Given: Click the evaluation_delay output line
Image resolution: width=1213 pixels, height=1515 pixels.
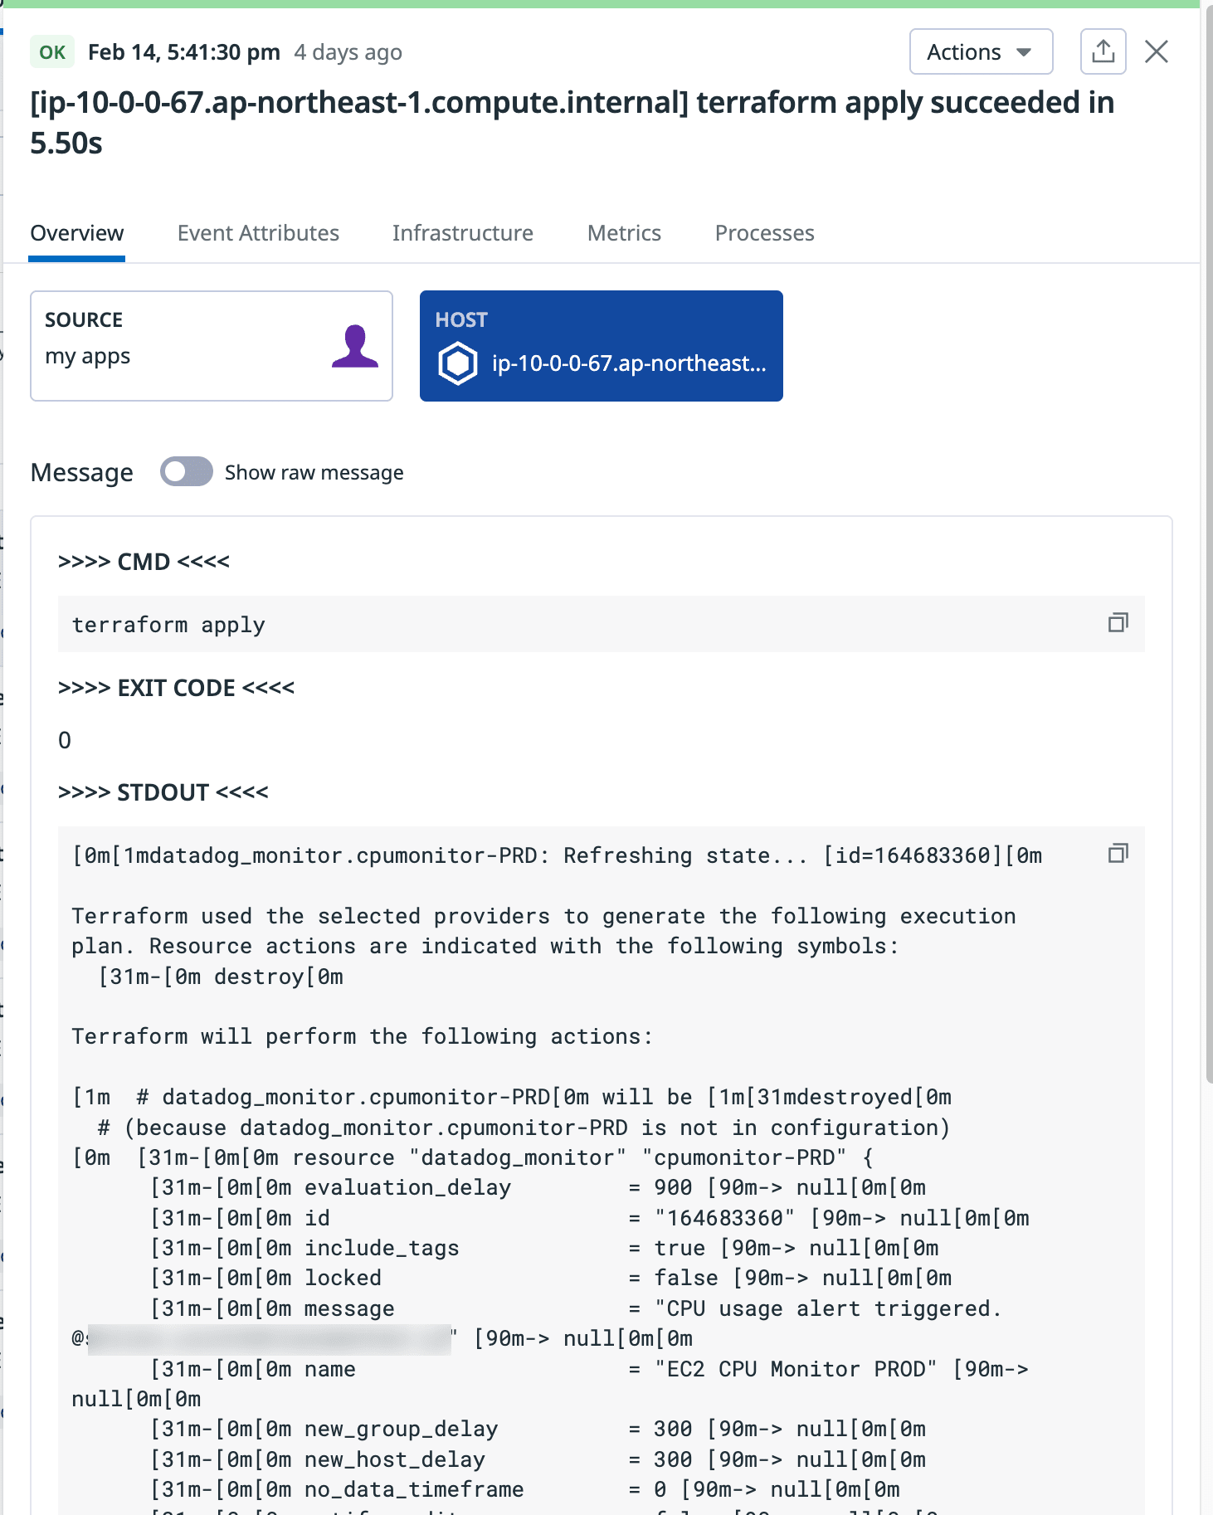Looking at the screenshot, I should 538,1187.
